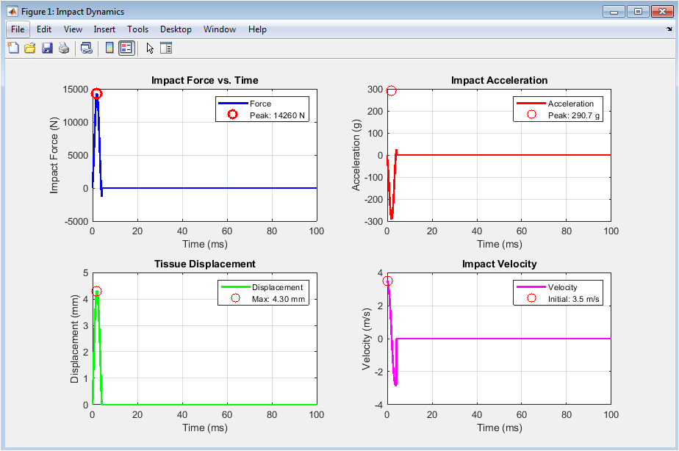The image size is (679, 451).
Task: Open the Property Inspector icon
Action: [x=166, y=48]
